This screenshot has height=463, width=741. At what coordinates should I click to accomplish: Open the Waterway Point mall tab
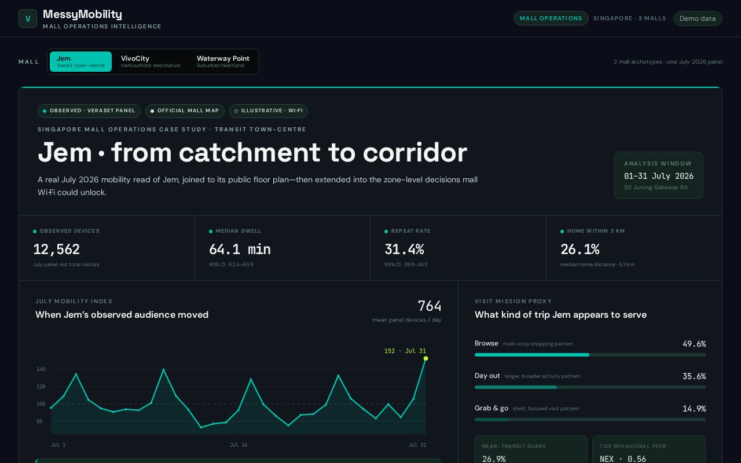pyautogui.click(x=223, y=61)
